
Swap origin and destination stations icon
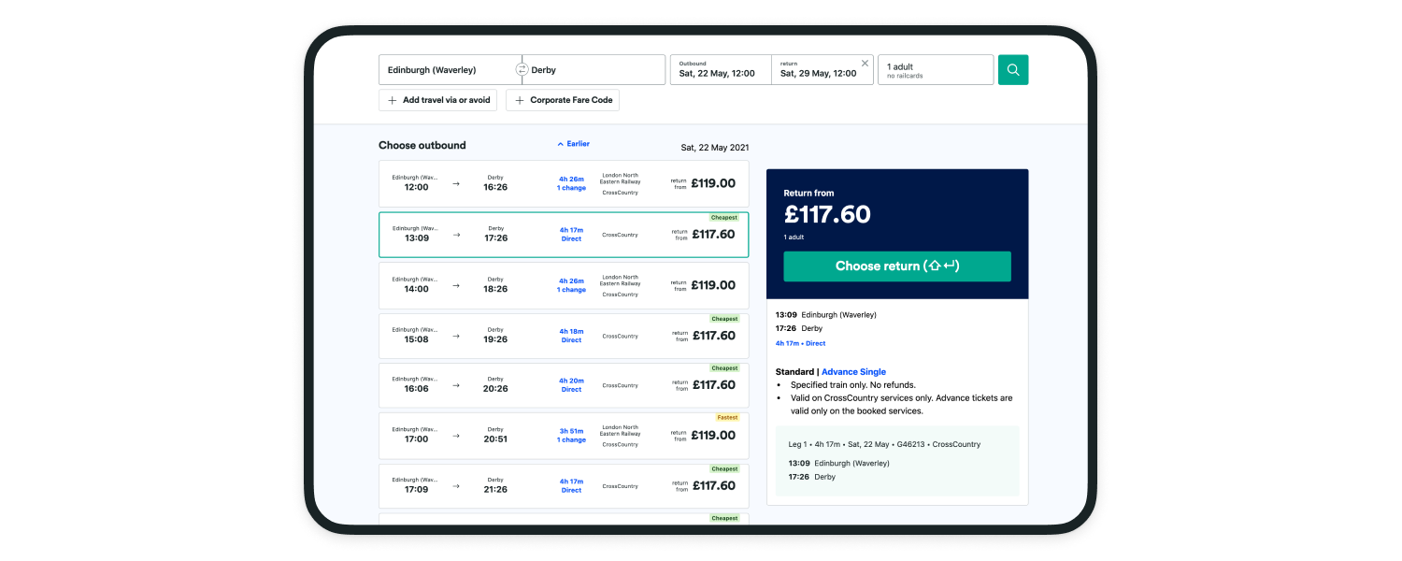coord(522,70)
